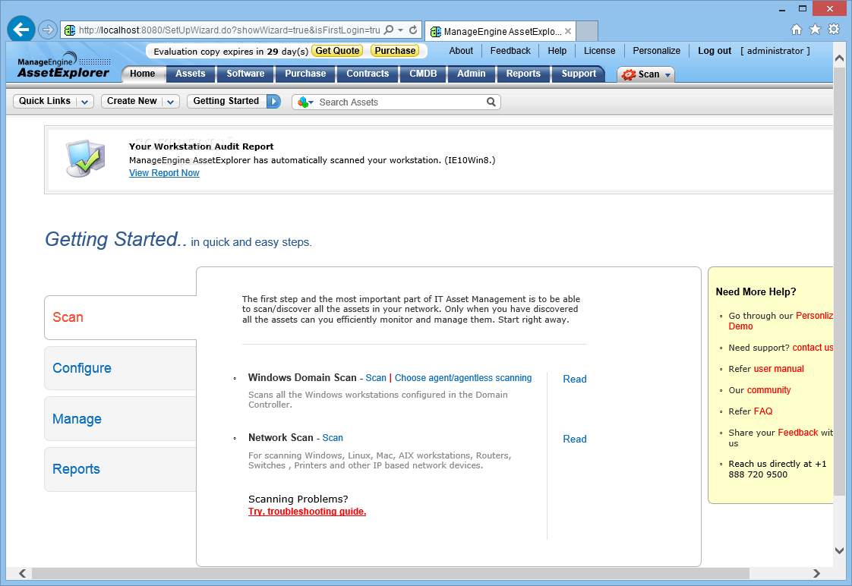
Task: Click the ManageEngine AssetExplorer logo
Action: [64, 66]
